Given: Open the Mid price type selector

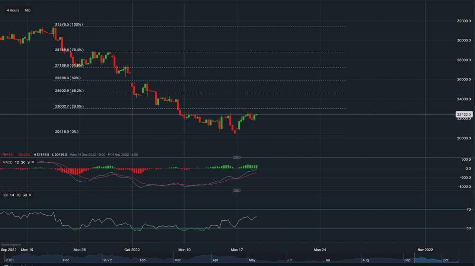Looking at the screenshot, I should click(x=28, y=10).
